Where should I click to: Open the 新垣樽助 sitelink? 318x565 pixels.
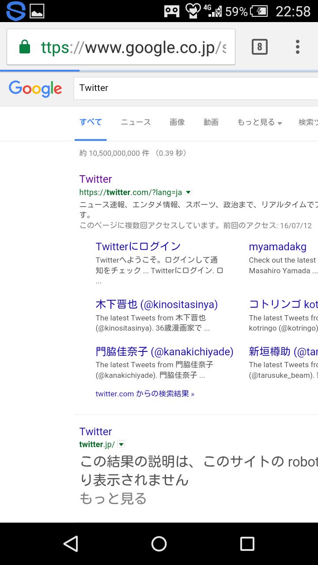click(x=283, y=351)
